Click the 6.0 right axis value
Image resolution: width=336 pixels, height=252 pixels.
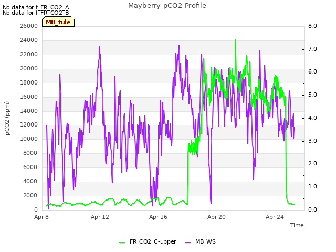313,72
